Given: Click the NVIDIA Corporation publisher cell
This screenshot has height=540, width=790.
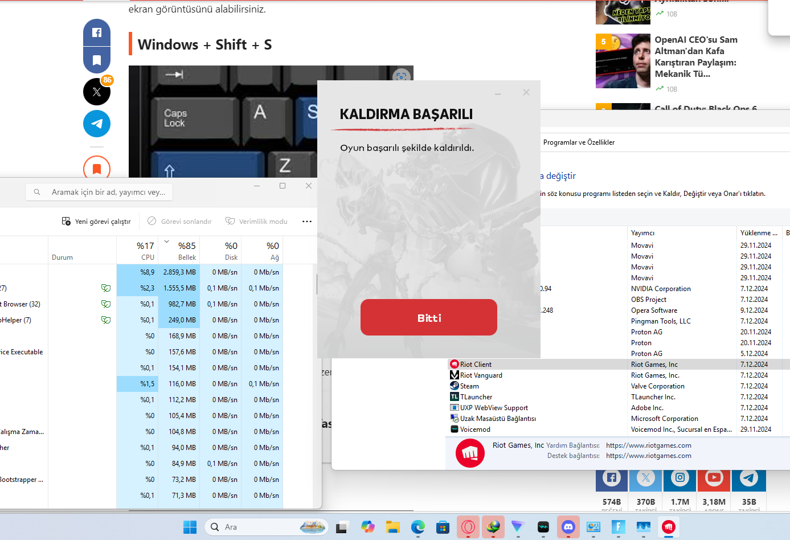Looking at the screenshot, I should [x=661, y=289].
